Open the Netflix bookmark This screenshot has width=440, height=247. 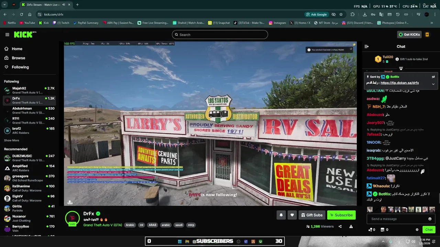click(x=9, y=23)
